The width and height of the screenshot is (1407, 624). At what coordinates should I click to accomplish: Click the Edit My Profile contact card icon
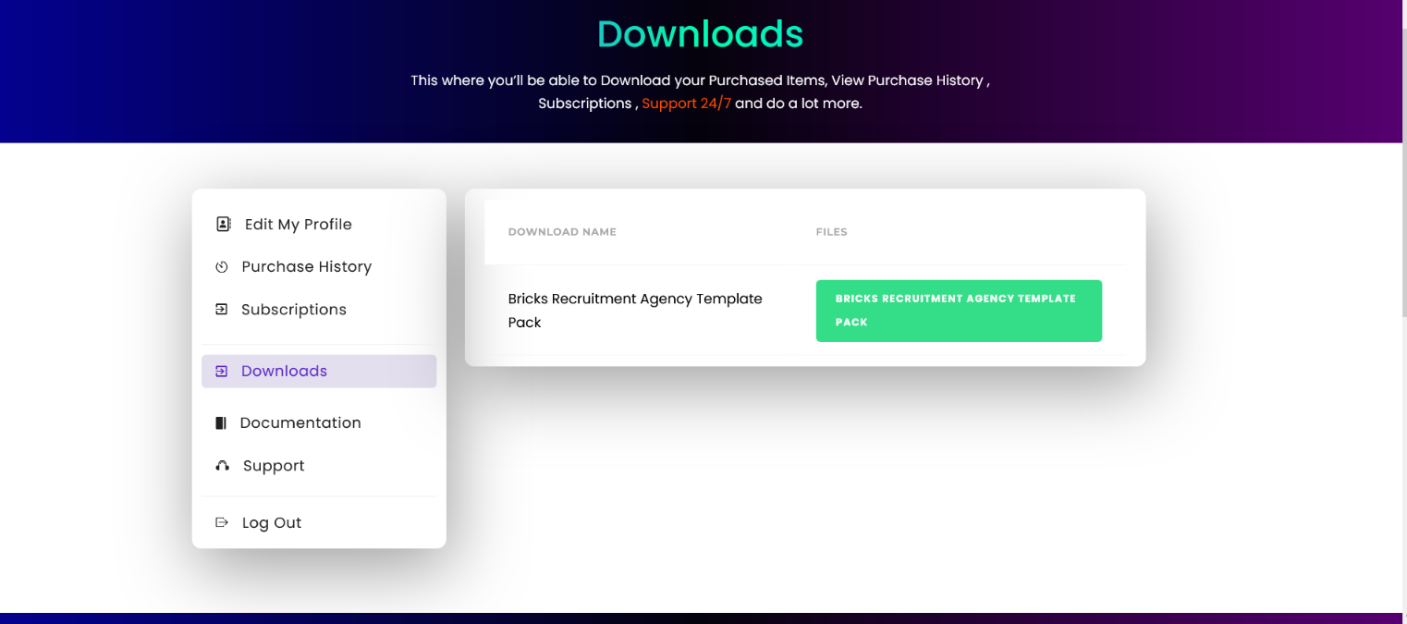pos(222,224)
